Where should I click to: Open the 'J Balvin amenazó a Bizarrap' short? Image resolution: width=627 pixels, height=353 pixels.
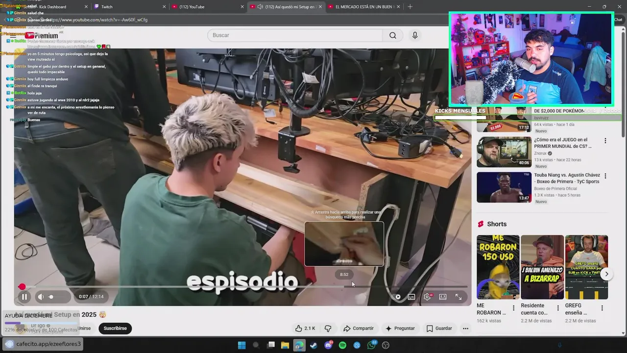tap(542, 267)
